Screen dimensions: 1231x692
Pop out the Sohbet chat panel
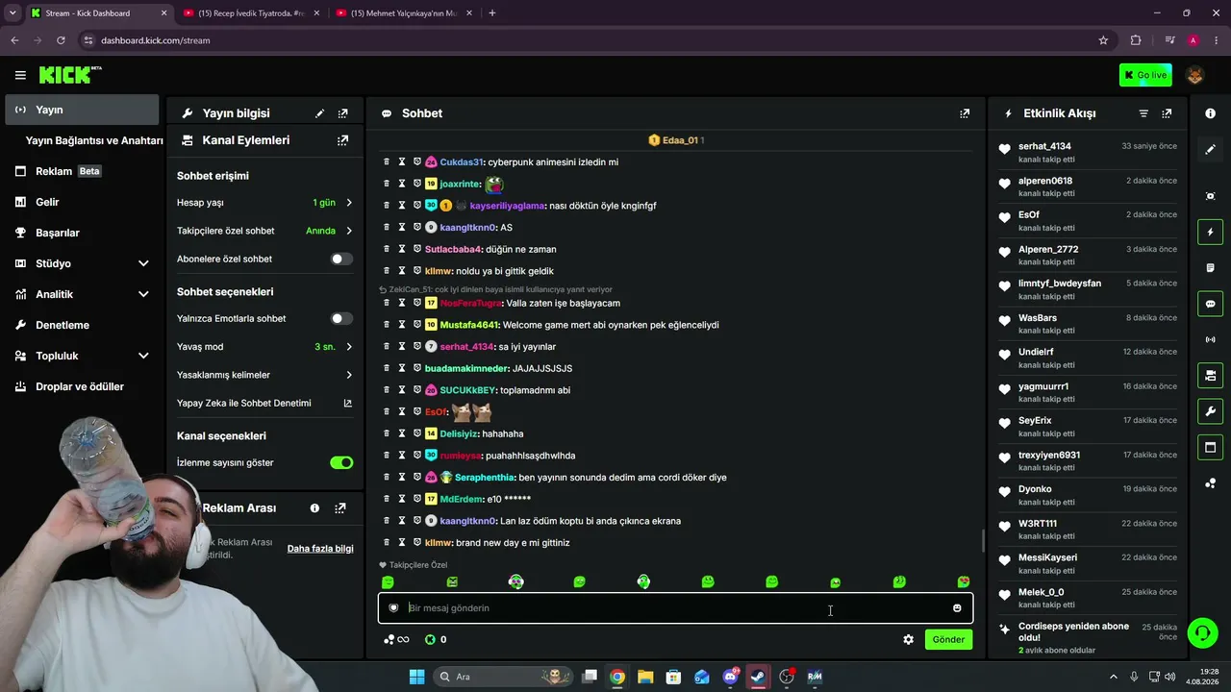(x=965, y=113)
